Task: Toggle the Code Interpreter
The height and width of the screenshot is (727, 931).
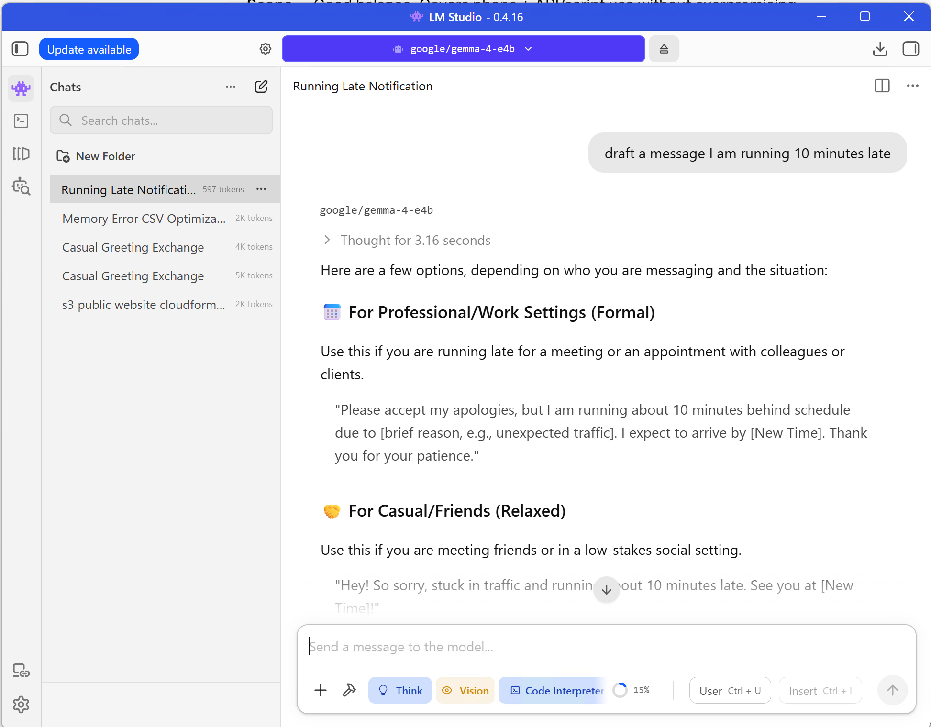Action: (554, 690)
